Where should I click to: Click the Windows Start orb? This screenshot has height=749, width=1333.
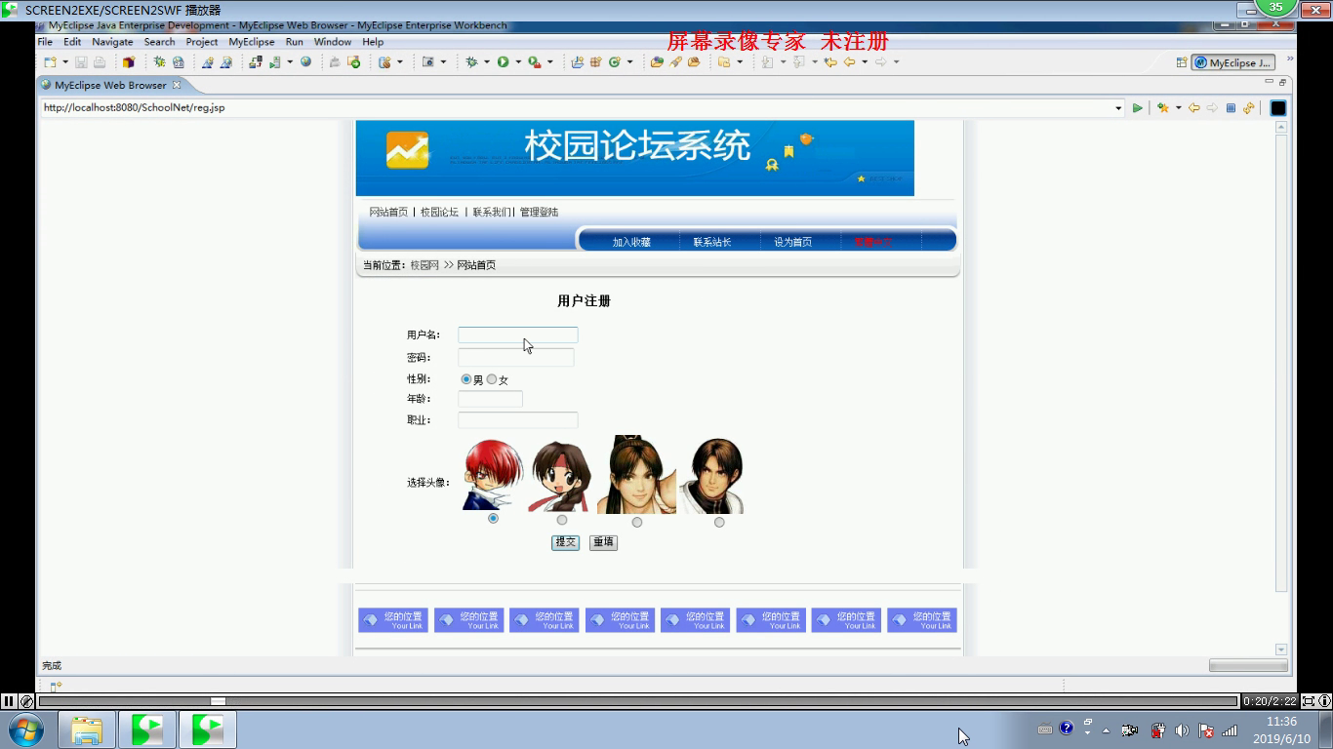coord(26,729)
